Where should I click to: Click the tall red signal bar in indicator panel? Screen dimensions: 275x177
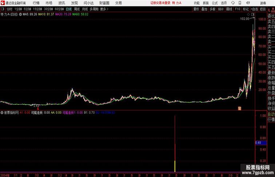point(175,138)
